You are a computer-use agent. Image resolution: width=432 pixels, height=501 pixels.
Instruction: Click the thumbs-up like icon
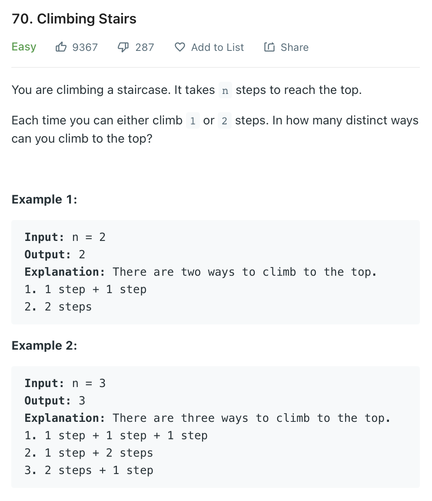61,47
